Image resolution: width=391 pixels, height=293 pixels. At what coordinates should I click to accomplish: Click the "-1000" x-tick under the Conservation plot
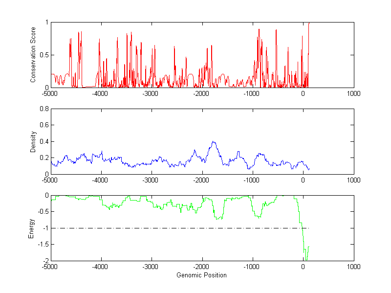(252, 93)
